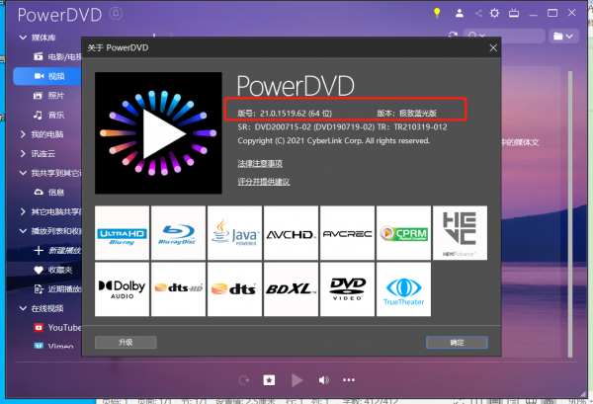Click the SR: DVD200715-02 text
The width and height of the screenshot is (593, 404).
306,127
